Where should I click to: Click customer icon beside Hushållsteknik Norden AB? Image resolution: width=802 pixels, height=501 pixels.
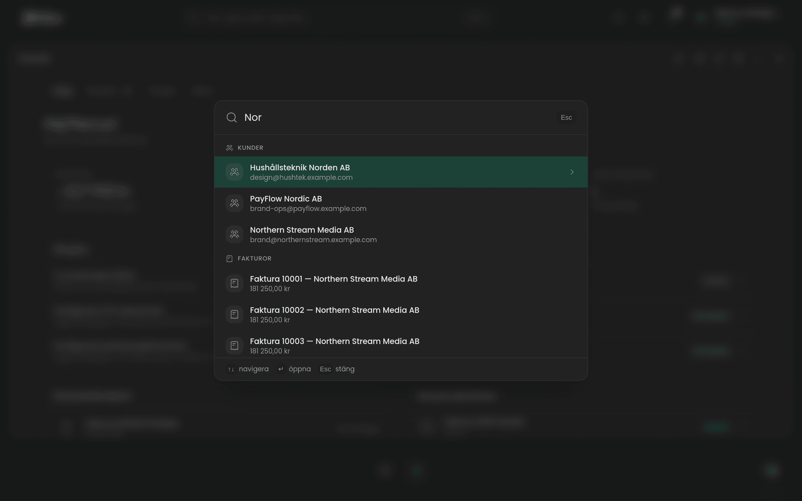(234, 172)
